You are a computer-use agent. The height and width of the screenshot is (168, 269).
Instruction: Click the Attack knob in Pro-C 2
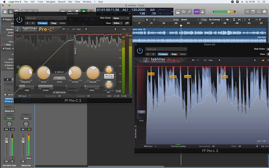(75, 73)
